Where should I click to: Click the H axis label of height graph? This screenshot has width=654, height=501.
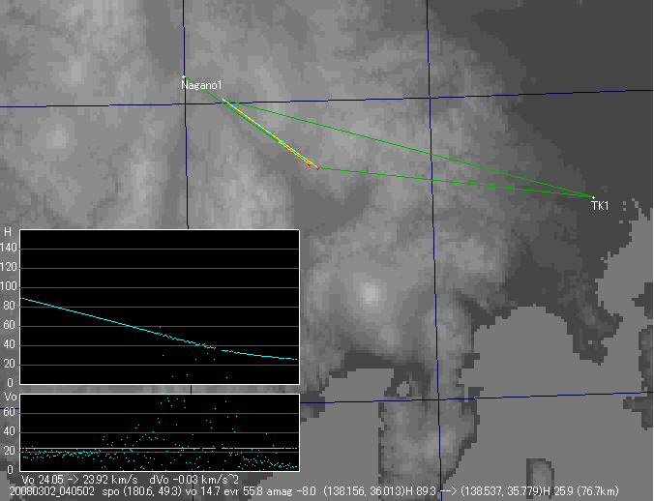[7, 232]
